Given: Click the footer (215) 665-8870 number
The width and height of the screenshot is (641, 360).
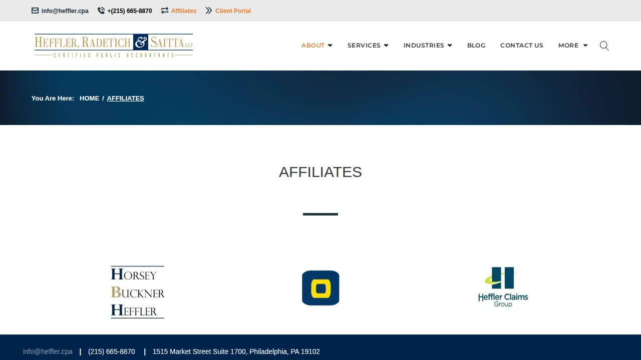Looking at the screenshot, I should [x=112, y=351].
